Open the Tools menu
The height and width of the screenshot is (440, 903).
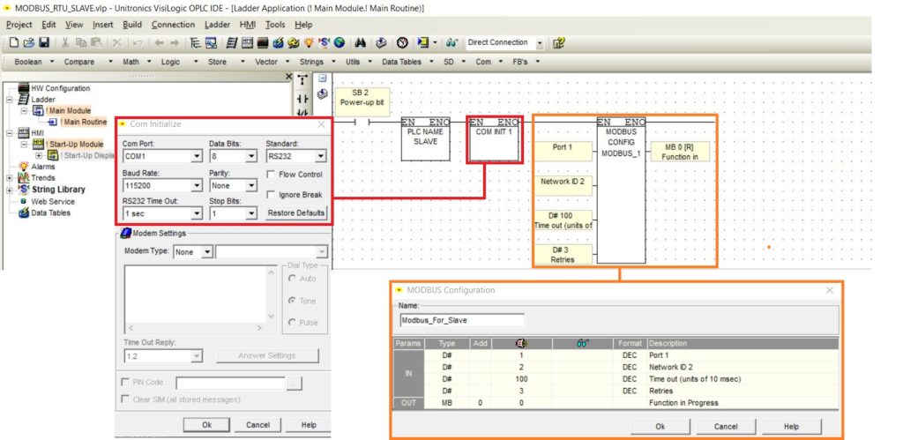click(275, 25)
